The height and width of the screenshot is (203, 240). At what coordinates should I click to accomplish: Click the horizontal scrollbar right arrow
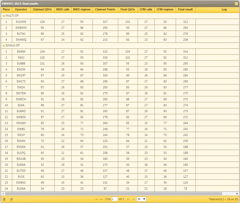click(x=237, y=194)
